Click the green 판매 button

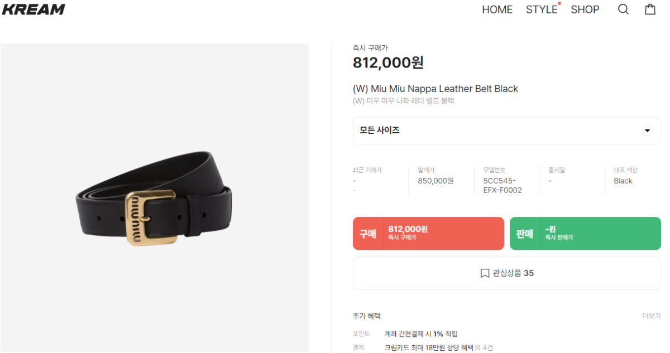click(x=585, y=233)
